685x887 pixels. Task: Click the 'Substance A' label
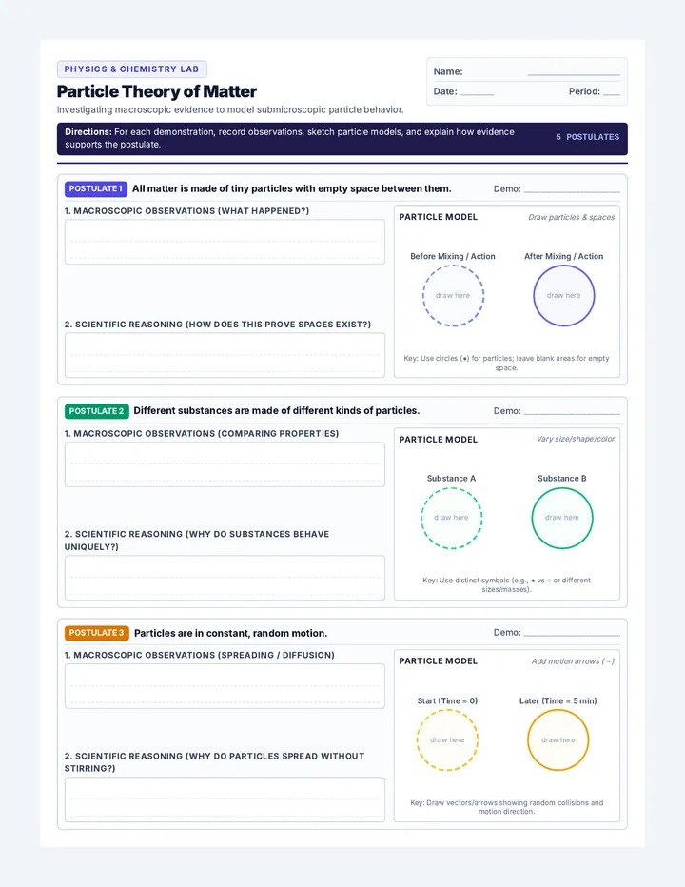pos(451,479)
